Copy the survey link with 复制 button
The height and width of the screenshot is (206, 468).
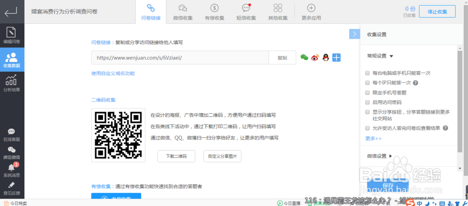[282, 58]
